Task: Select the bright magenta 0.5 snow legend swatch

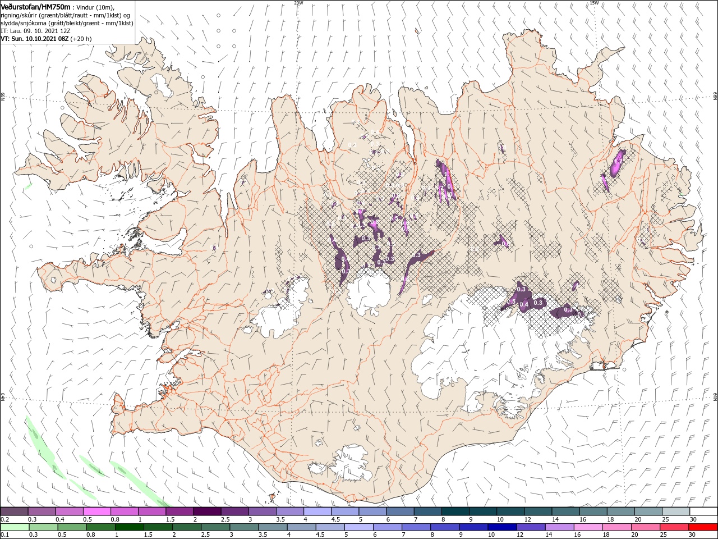Action: pos(97,511)
